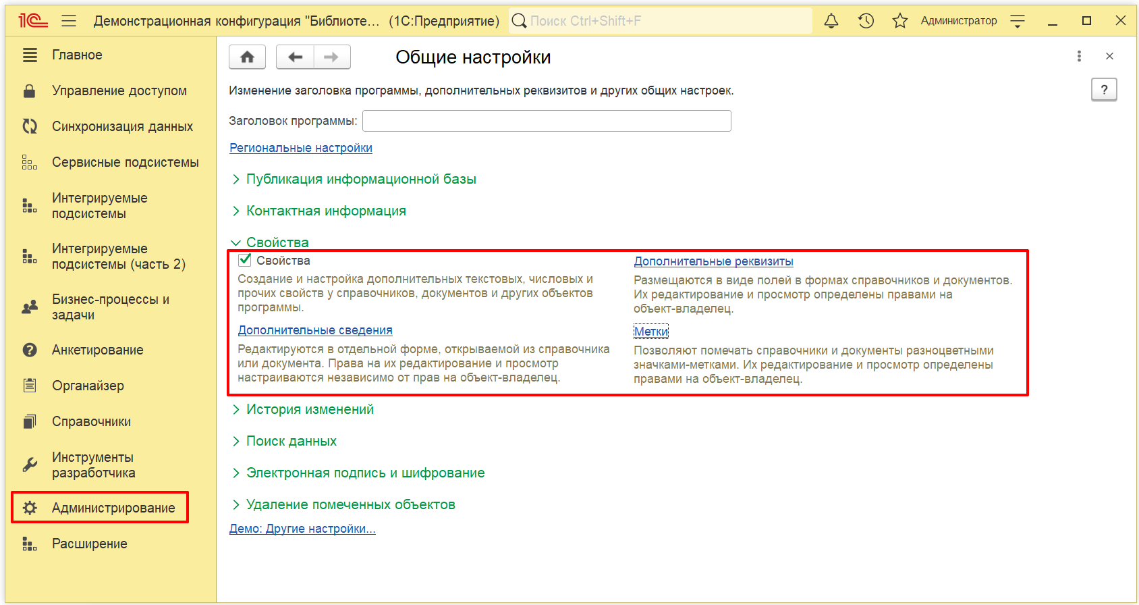Open Демо: Другие настройки link
This screenshot has width=1139, height=605.
coord(302,529)
